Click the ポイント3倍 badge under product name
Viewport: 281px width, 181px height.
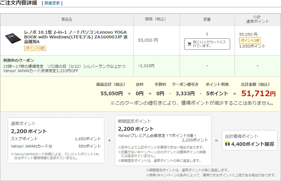pos(35,48)
